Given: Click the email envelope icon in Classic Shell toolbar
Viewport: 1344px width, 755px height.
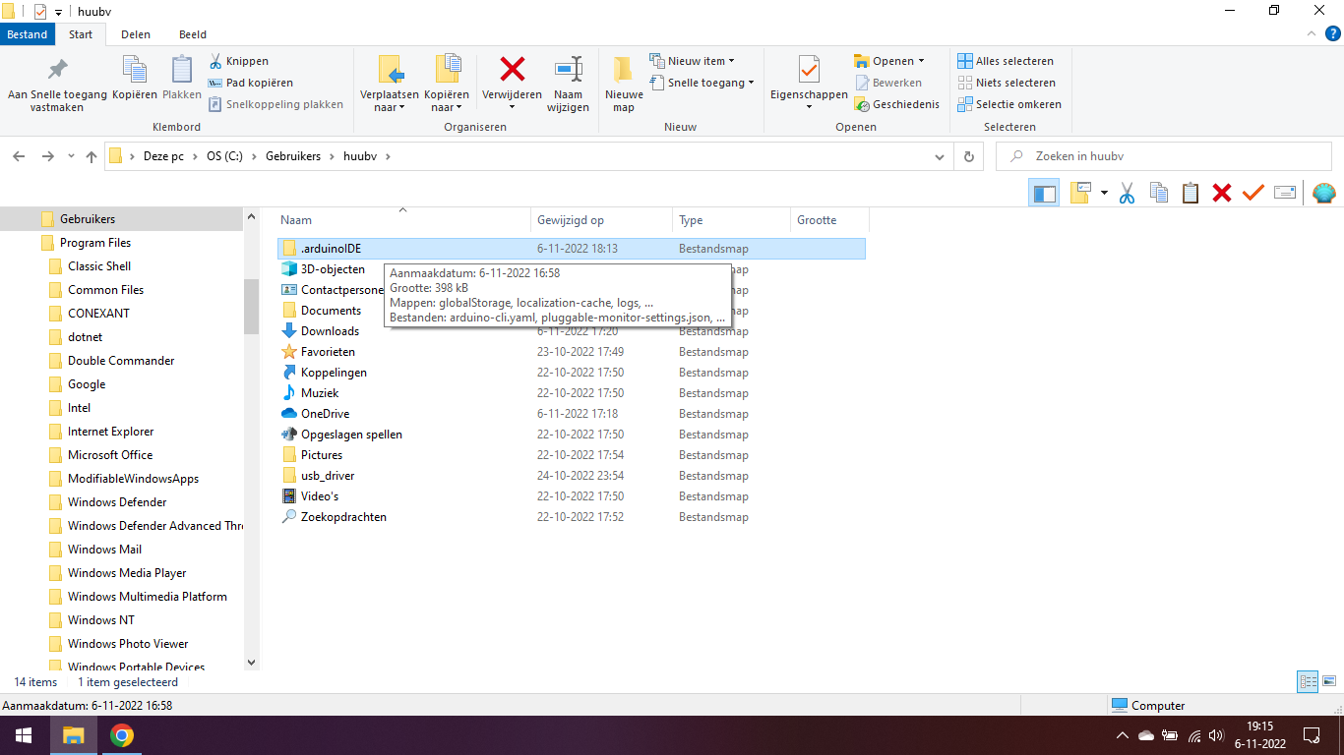Looking at the screenshot, I should [1284, 193].
